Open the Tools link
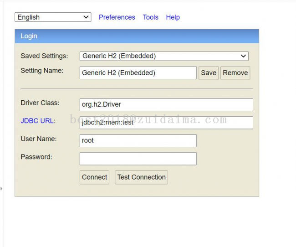Screen dimensions: 296x247 point(150,17)
